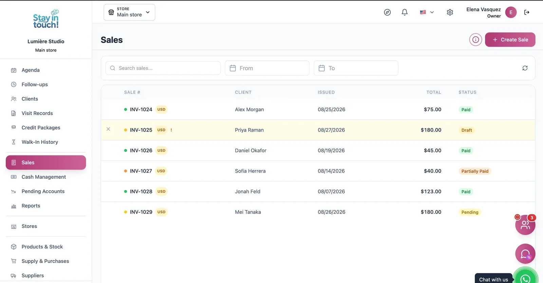Click the Elena Vasquez avatar circle
543x283 pixels.
(x=511, y=12)
